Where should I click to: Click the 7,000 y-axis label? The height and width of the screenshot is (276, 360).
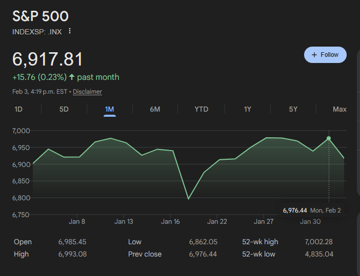tap(21, 131)
